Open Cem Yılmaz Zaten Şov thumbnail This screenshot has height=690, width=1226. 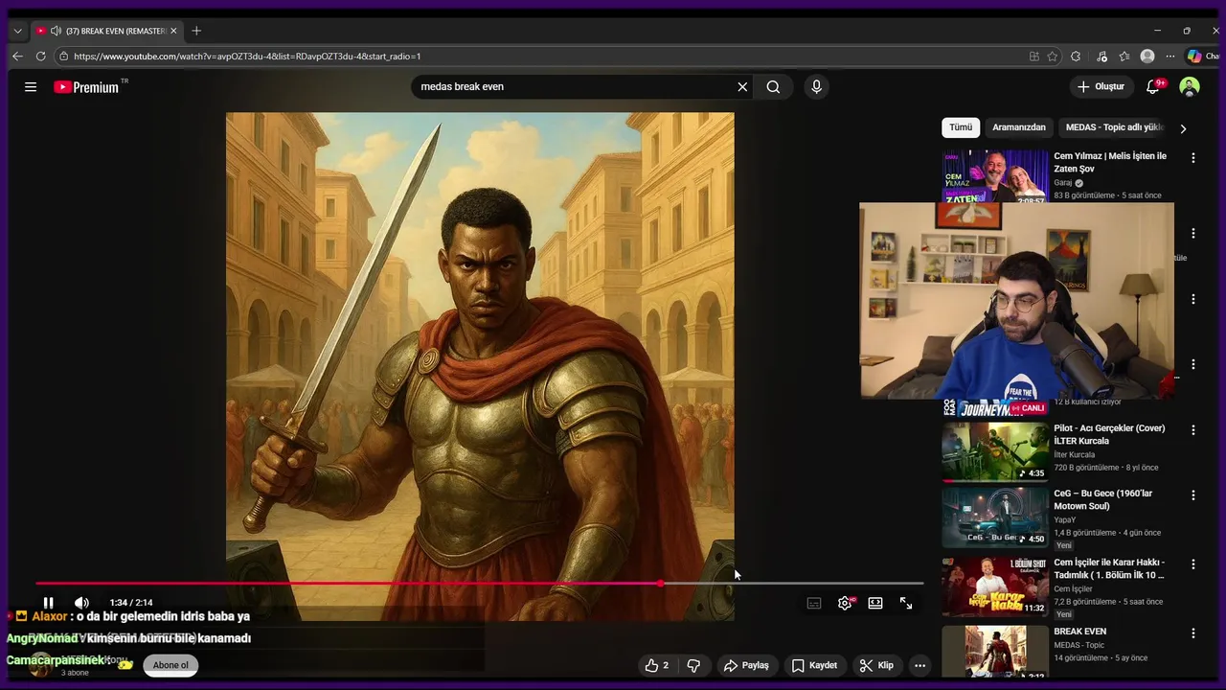(x=995, y=175)
